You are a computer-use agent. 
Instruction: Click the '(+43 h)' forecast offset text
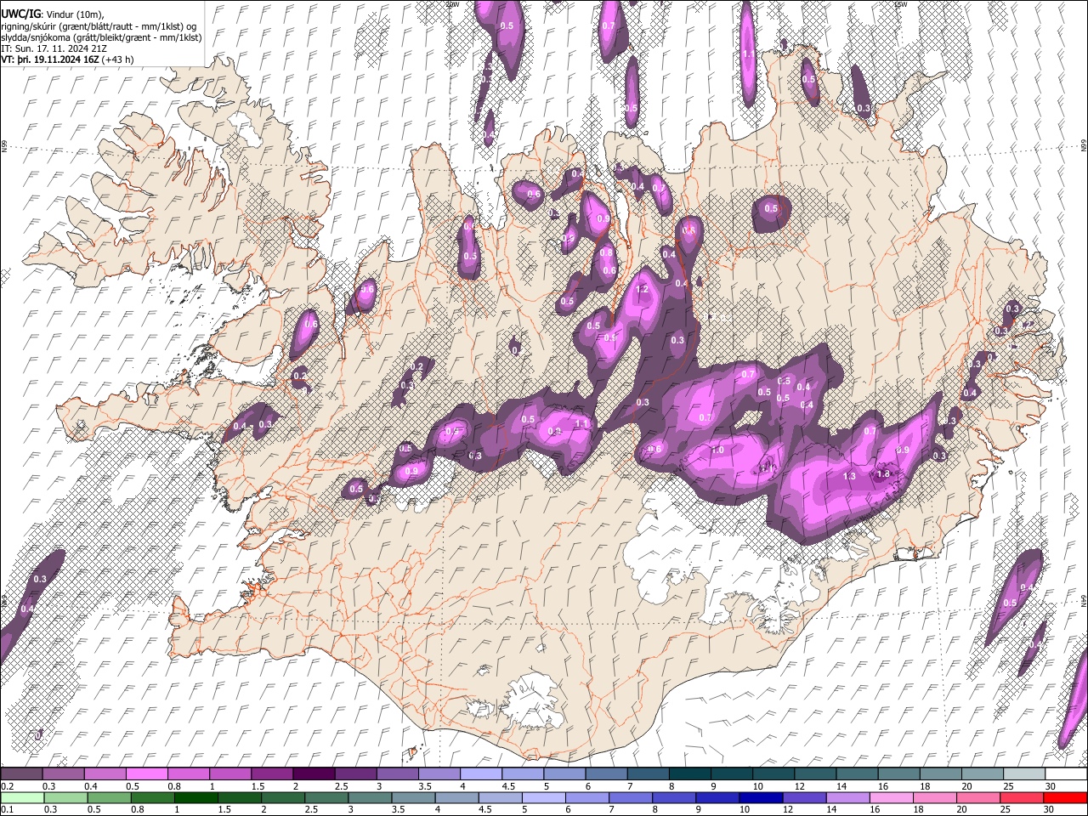[x=118, y=59]
